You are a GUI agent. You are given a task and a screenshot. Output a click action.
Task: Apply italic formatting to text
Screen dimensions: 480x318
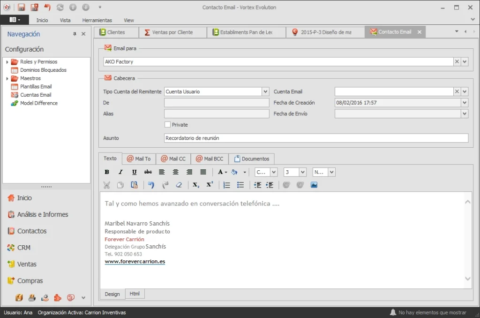[x=120, y=172]
